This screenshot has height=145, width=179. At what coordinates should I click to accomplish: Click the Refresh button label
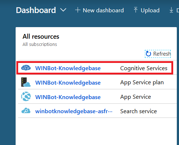point(162,54)
